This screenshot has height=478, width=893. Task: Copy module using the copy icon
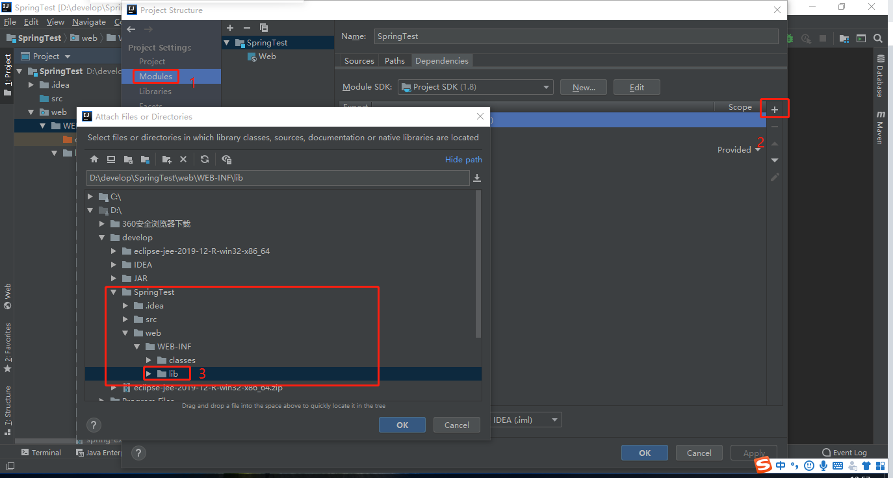[x=263, y=28]
